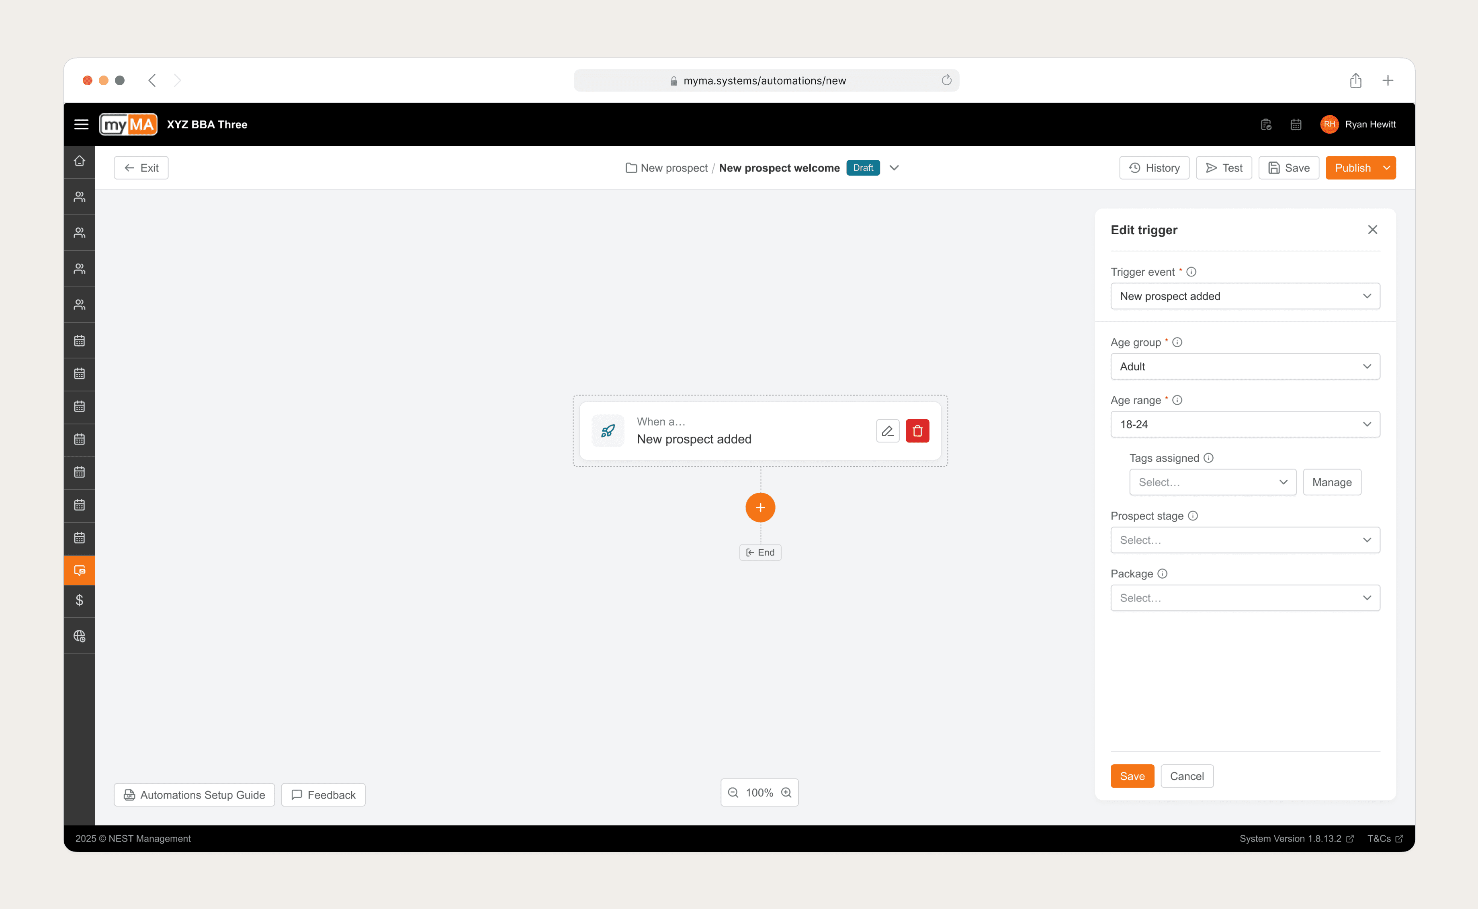Click the dollar sign sidebar icon

click(79, 600)
